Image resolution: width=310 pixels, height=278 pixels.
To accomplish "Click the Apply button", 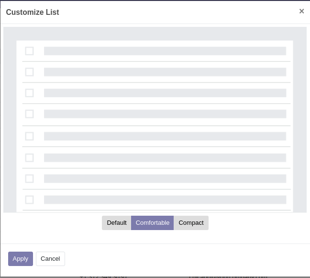I will pos(21,259).
